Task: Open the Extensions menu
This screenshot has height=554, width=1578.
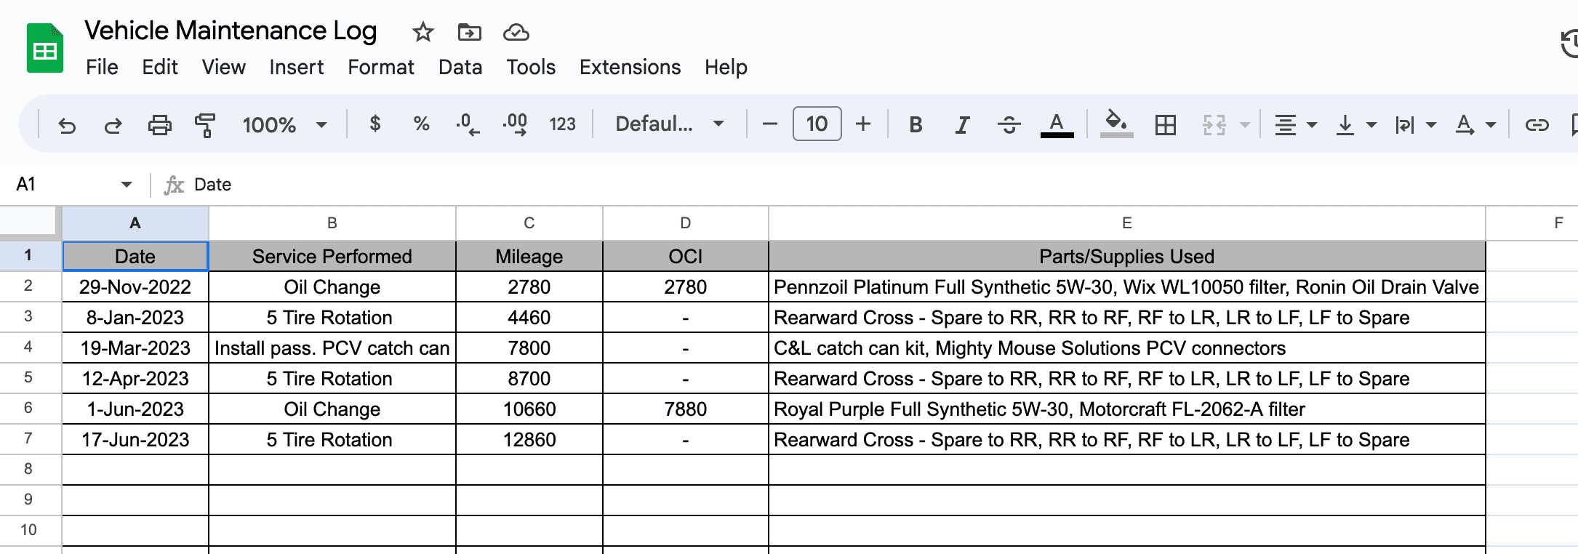Action: click(x=630, y=68)
